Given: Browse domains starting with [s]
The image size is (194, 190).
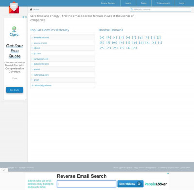Looking at the screenshot, I should pyautogui.click(x=154, y=43).
